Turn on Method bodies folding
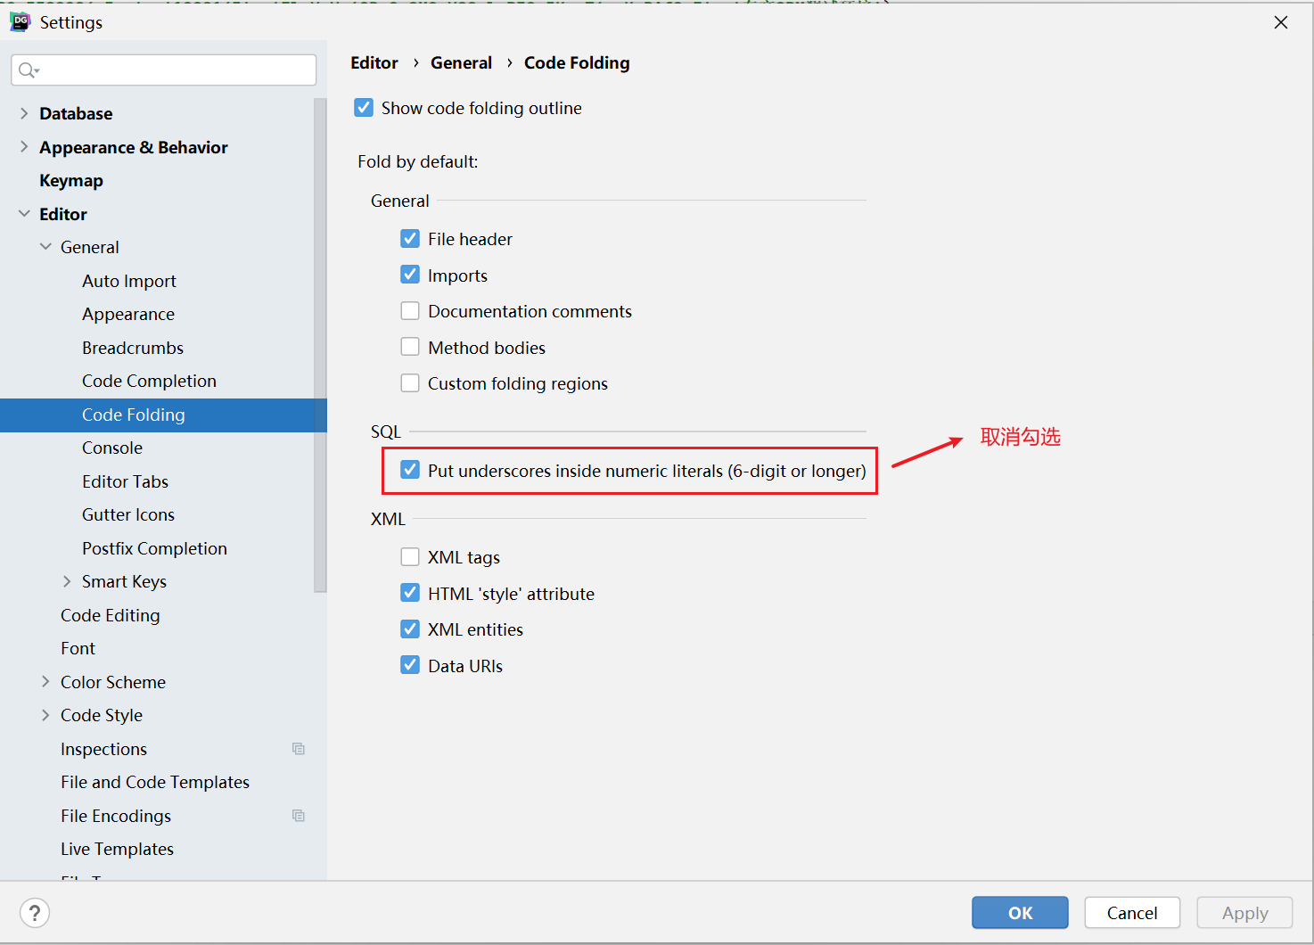The image size is (1314, 945). pyautogui.click(x=410, y=347)
